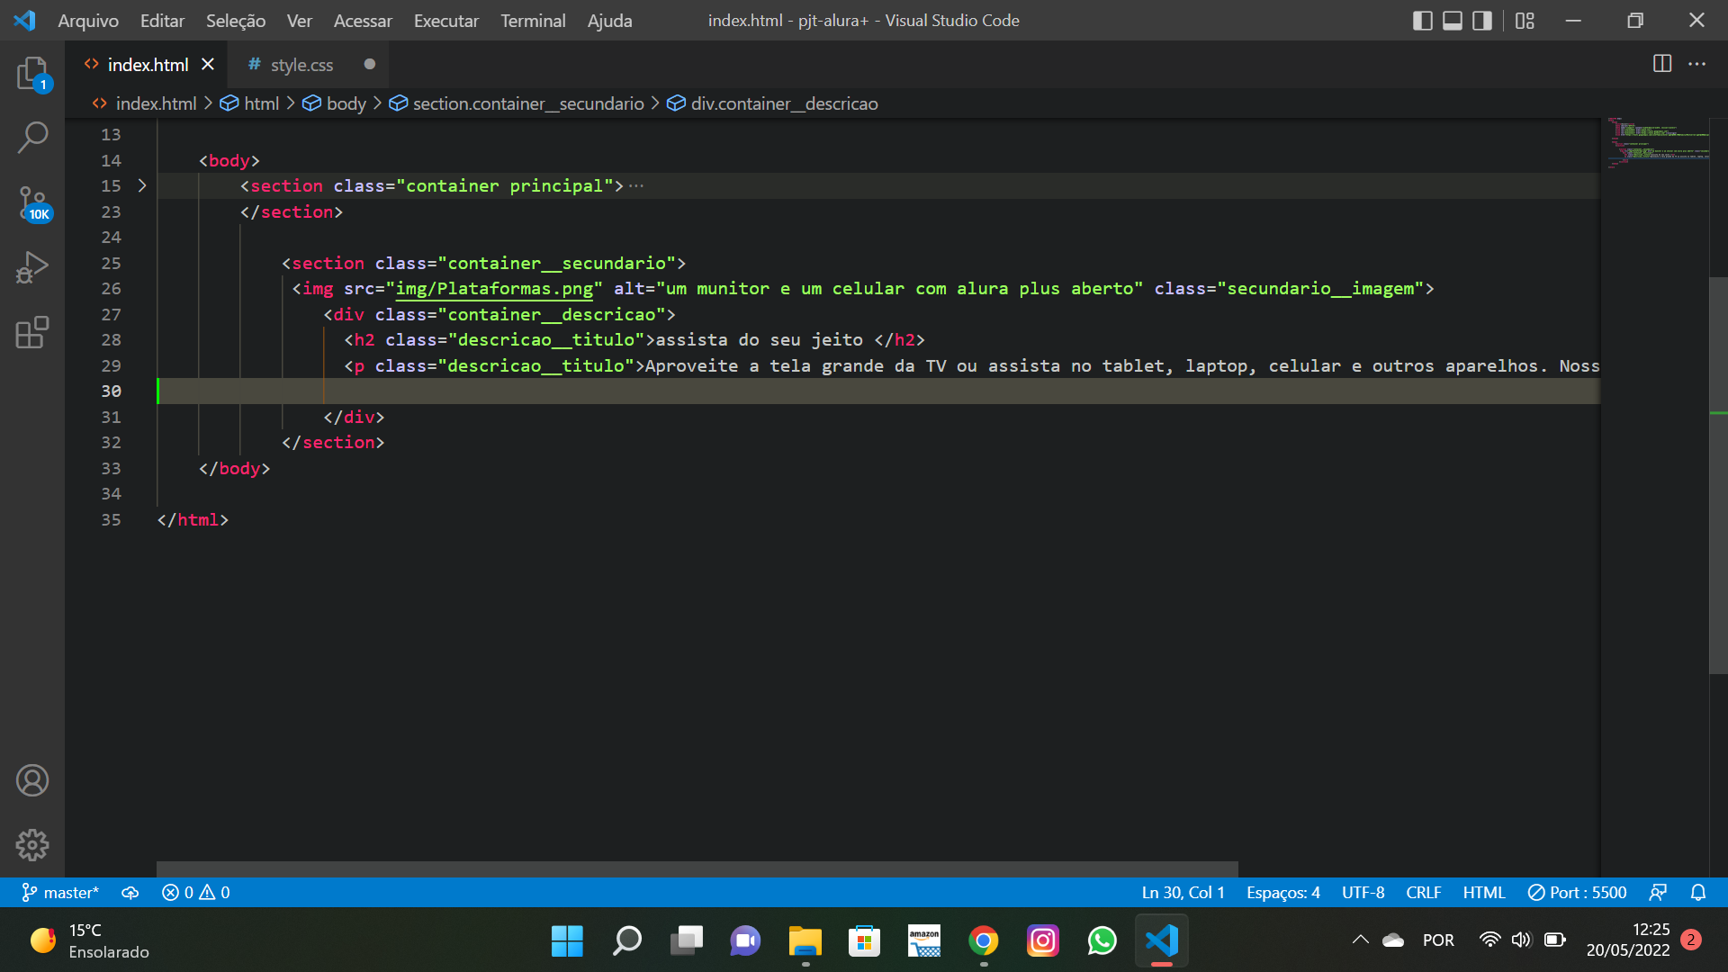Open Instagram taskbar icon
Image resolution: width=1728 pixels, height=972 pixels.
[1042, 940]
